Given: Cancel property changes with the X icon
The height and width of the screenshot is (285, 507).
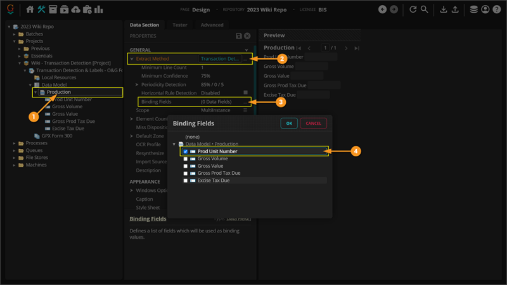Looking at the screenshot, I should click(x=247, y=36).
